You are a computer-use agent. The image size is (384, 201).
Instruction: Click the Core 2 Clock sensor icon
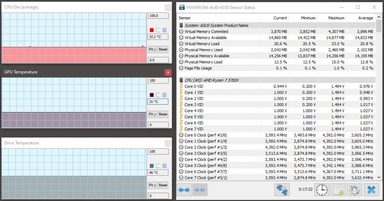[x=181, y=147]
